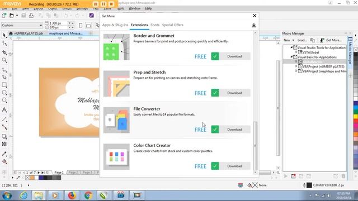
Task: Download the Prep and Stretch extension
Action: tap(234, 93)
